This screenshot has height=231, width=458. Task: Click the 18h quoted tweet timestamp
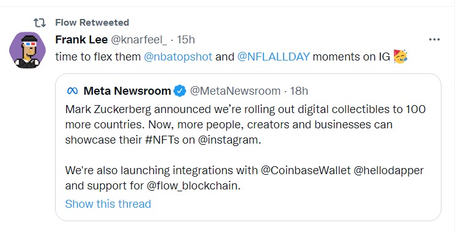pyautogui.click(x=299, y=91)
